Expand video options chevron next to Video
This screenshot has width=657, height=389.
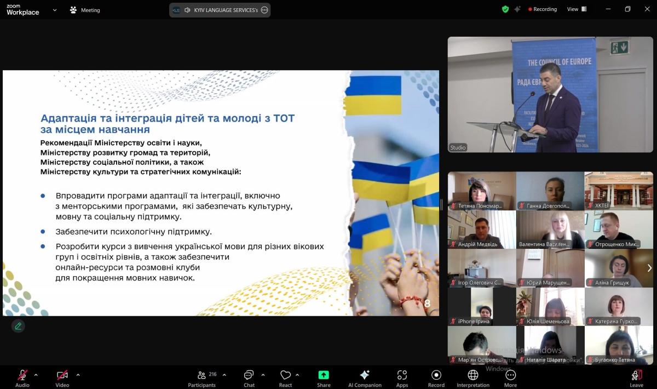click(78, 375)
